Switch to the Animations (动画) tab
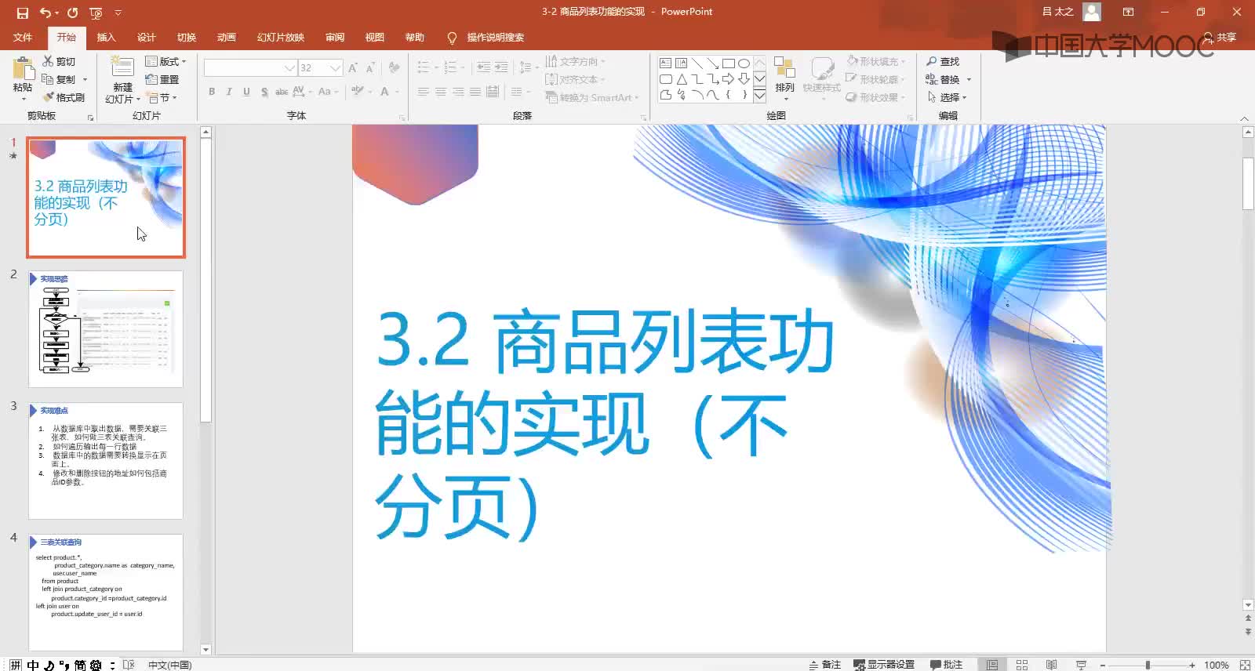Viewport: 1255px width, 671px height. coord(227,37)
